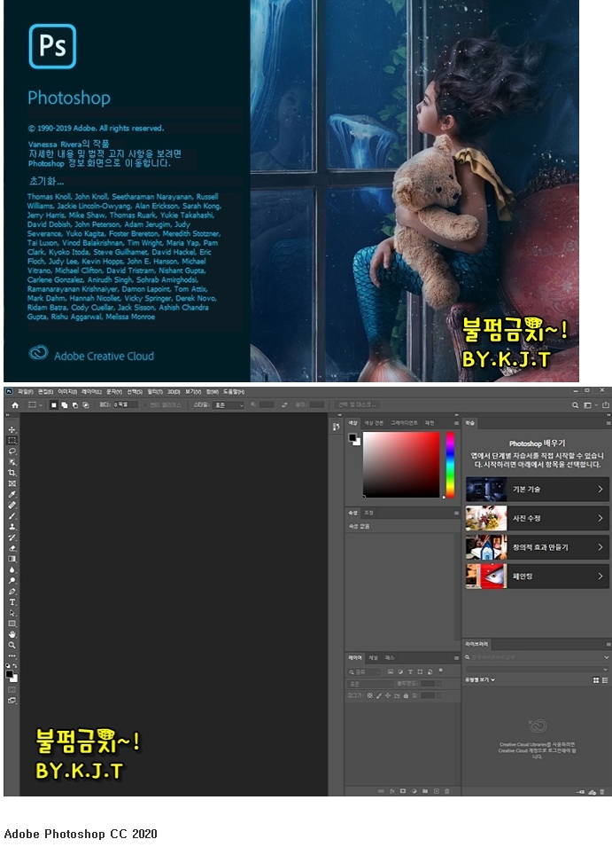Open the Edit Toolbar three-dots menu
Viewport: 612px width, 847px height.
[12, 655]
